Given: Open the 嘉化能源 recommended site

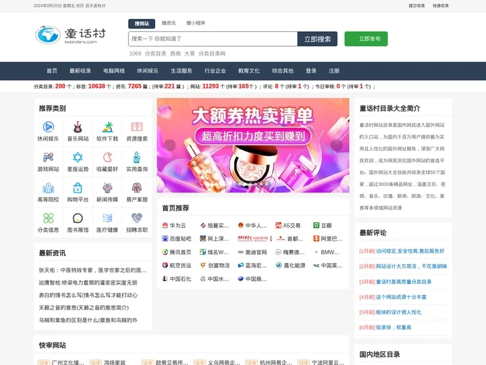Looking at the screenshot, I should (x=290, y=266).
